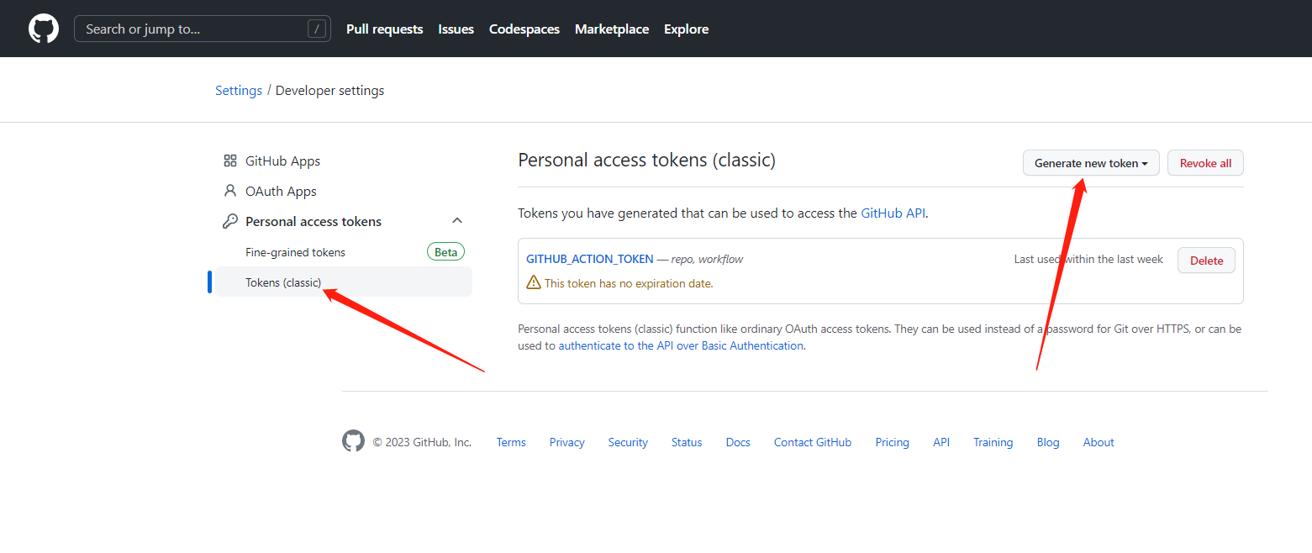Click the Settings breadcrumb link
The height and width of the screenshot is (553, 1312).
[x=239, y=91]
